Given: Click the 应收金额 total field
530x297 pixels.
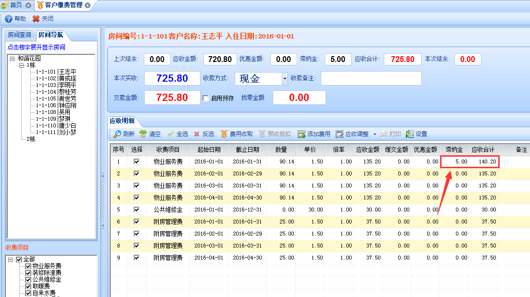Looking at the screenshot, I should (x=220, y=59).
